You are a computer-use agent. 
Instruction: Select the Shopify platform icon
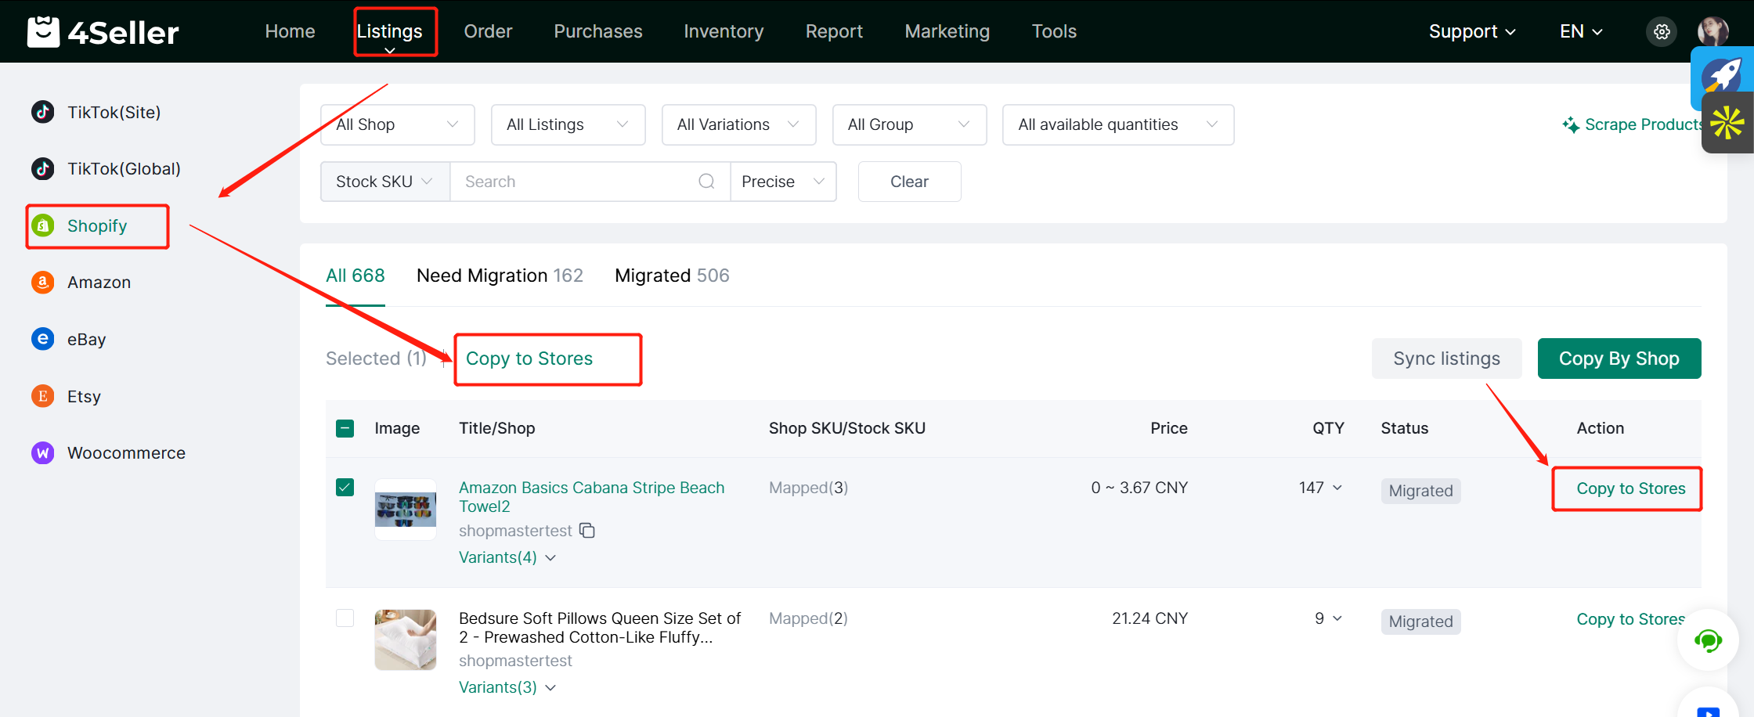tap(43, 225)
